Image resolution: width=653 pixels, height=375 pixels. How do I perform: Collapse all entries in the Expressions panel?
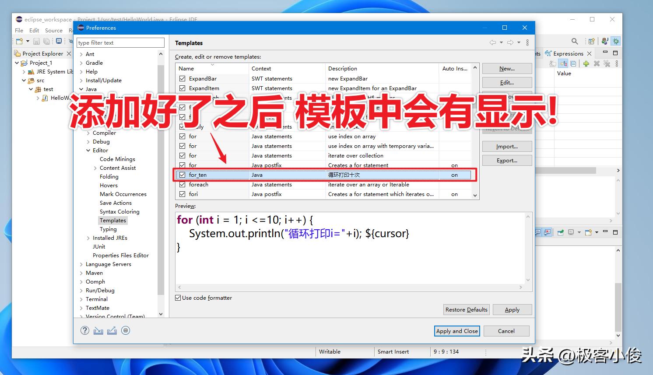(573, 63)
